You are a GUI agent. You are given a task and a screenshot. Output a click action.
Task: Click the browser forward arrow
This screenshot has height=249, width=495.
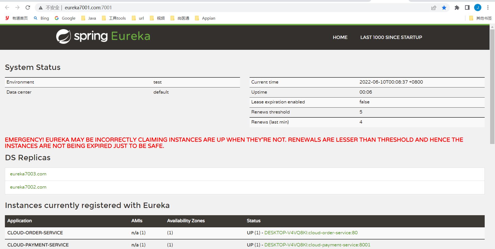(18, 7)
